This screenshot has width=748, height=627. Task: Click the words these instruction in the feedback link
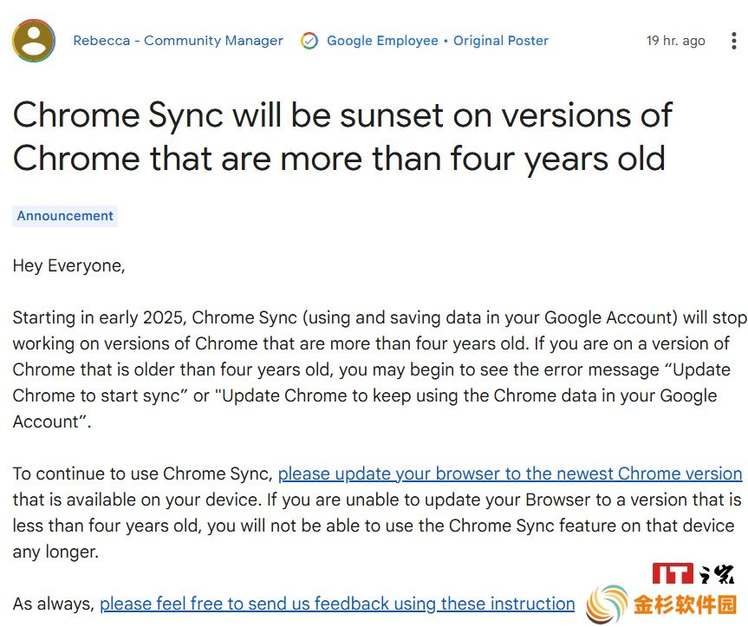(508, 604)
